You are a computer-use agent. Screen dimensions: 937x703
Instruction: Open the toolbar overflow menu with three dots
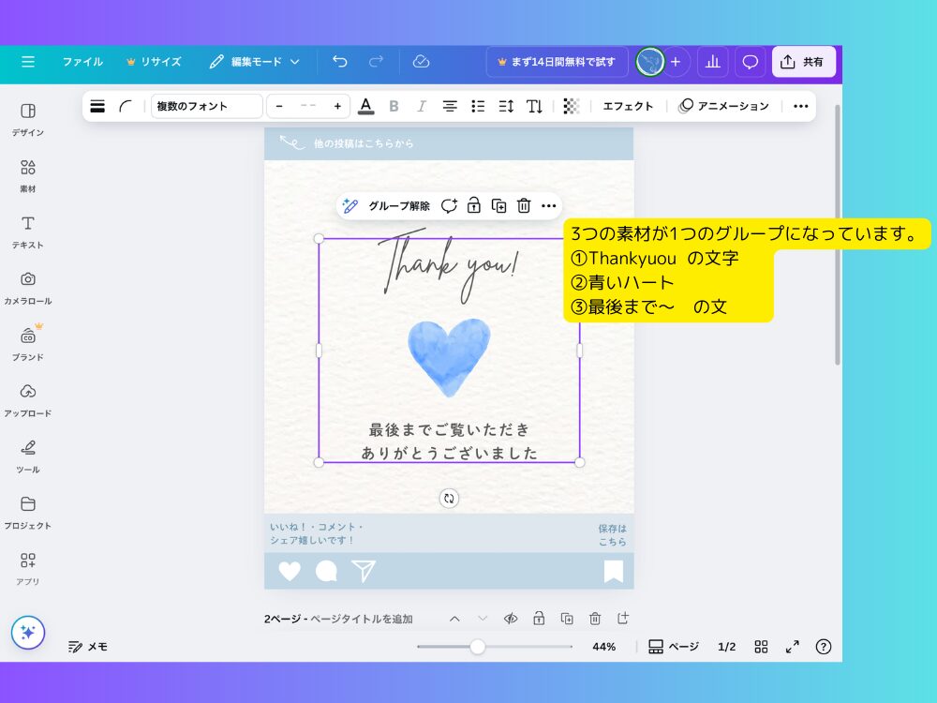(801, 106)
